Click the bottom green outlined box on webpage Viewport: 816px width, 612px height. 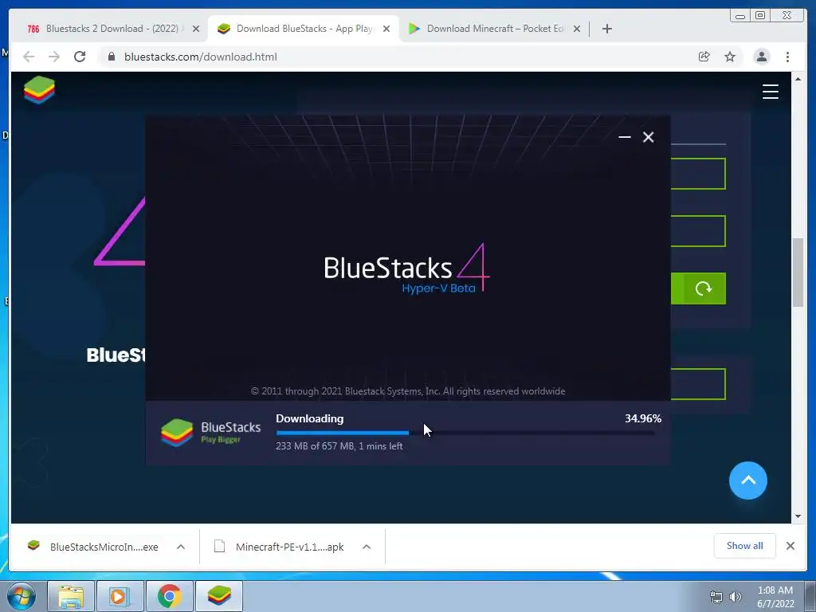698,384
